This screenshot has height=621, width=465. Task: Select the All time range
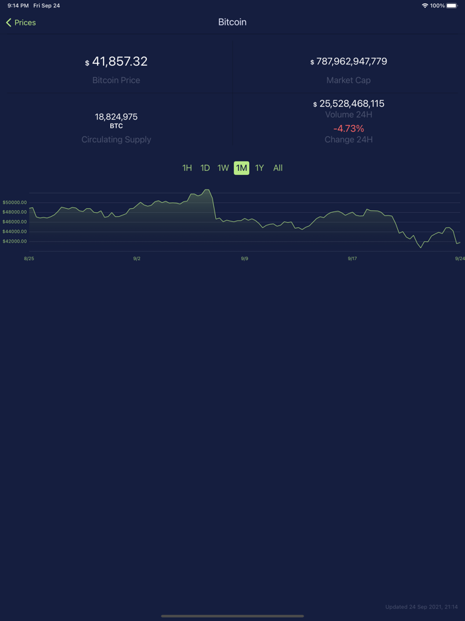278,168
